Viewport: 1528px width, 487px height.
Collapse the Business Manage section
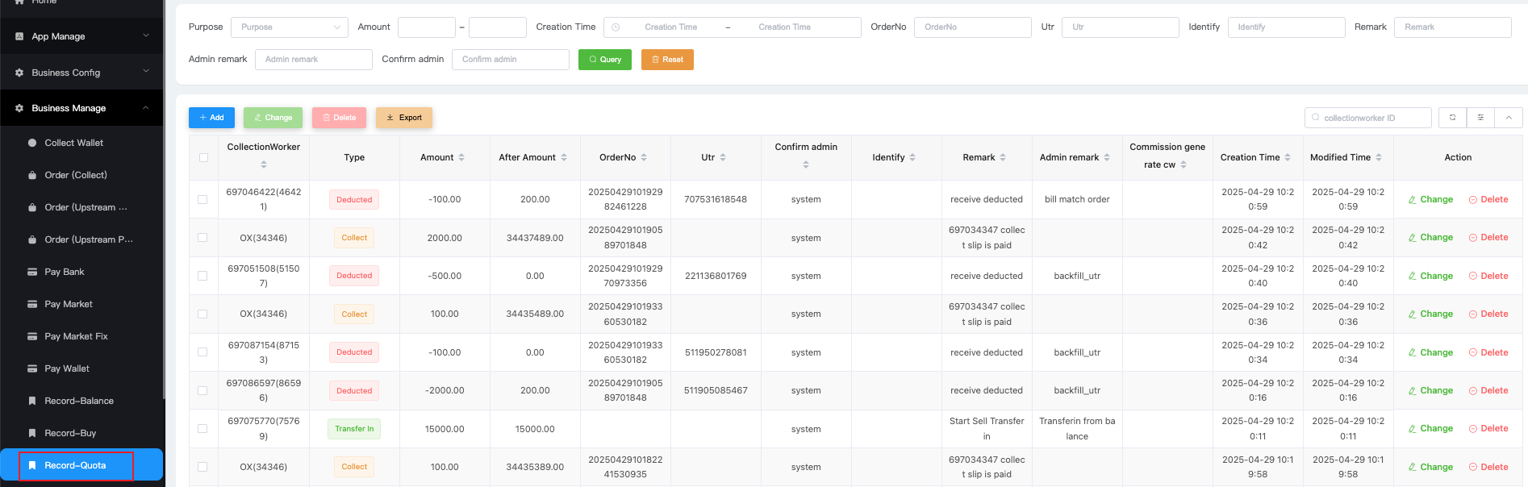tap(82, 108)
